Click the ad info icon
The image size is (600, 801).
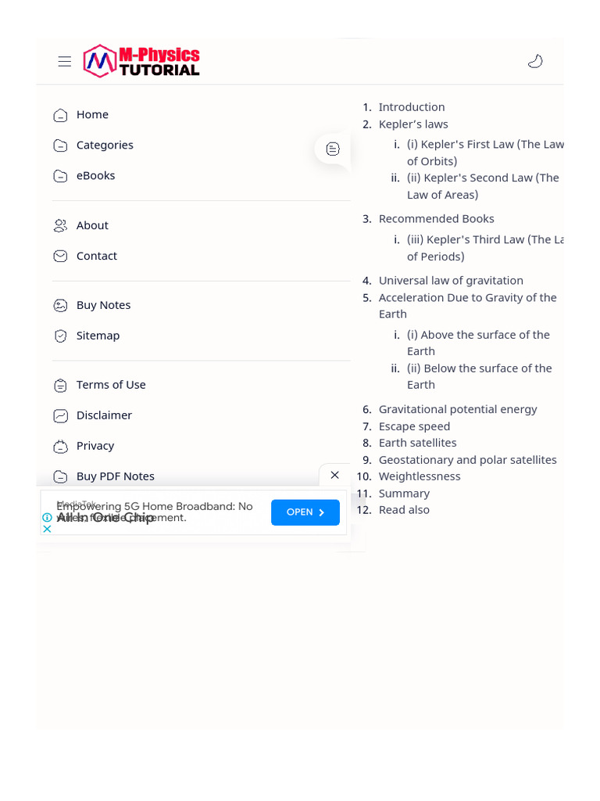pyautogui.click(x=47, y=517)
